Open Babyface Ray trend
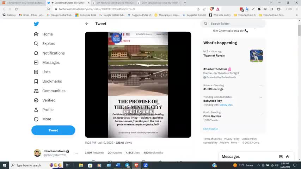Screen dimensions: 301x169 point(213,101)
